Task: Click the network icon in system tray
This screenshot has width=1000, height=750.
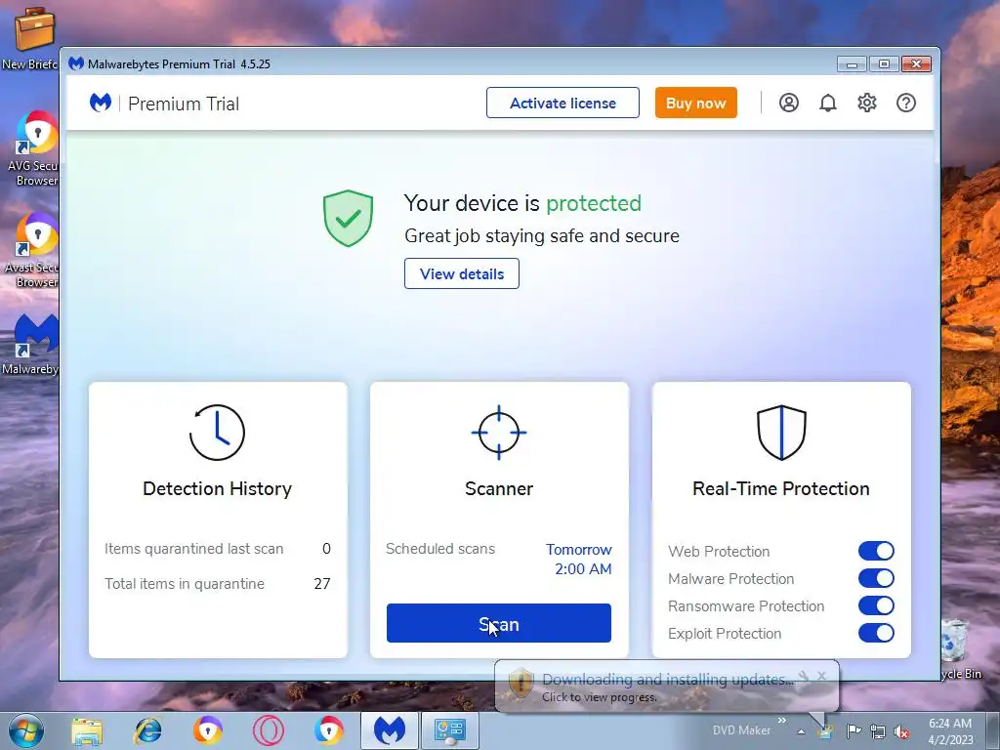Action: point(878,731)
